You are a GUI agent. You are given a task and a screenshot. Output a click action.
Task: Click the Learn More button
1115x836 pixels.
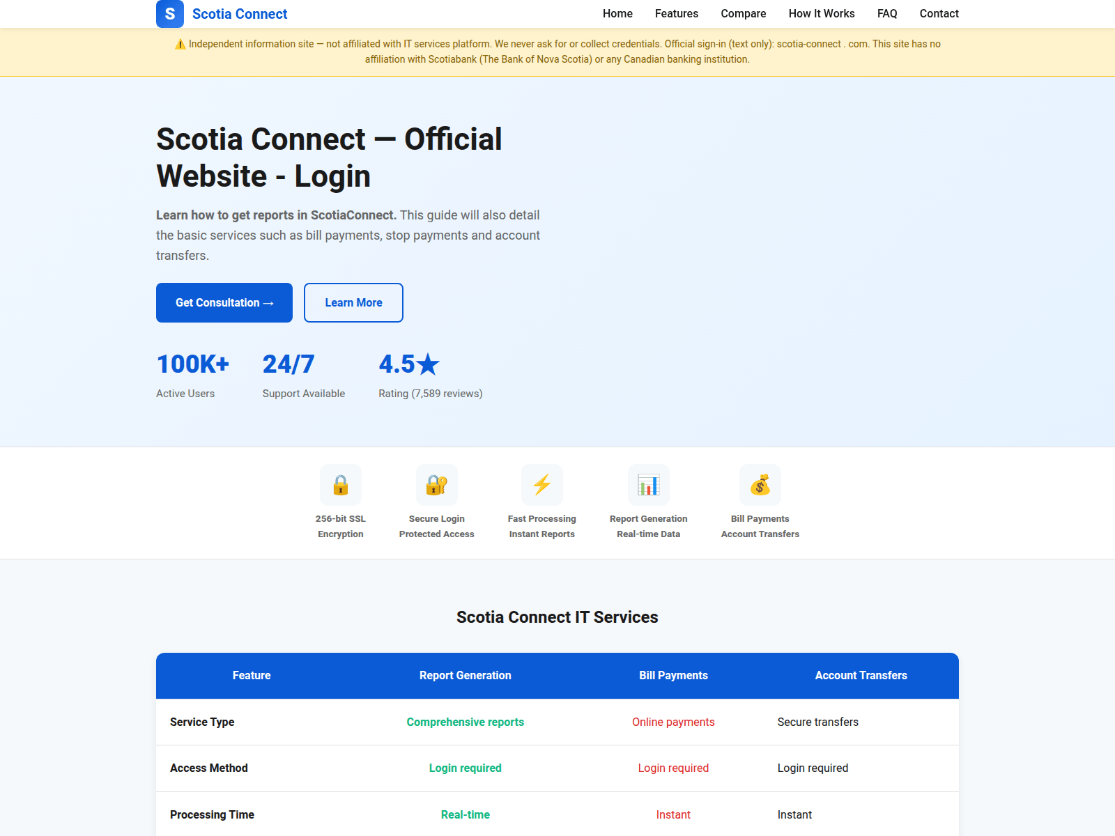point(353,302)
